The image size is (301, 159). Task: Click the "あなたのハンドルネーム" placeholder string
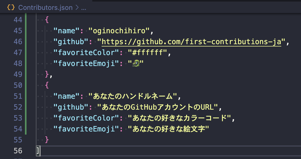point(133,96)
